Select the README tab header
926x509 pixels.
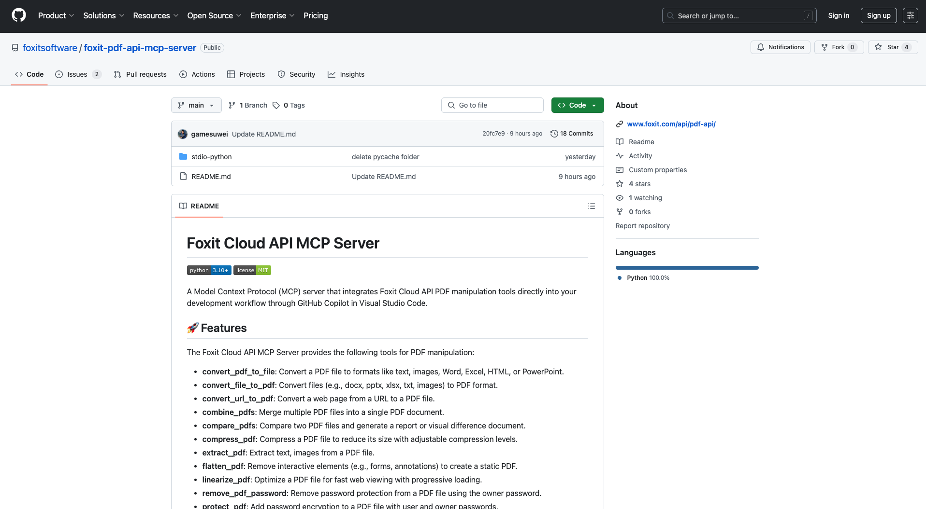pos(199,206)
